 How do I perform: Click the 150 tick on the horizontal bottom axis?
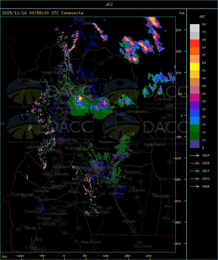(x=127, y=256)
